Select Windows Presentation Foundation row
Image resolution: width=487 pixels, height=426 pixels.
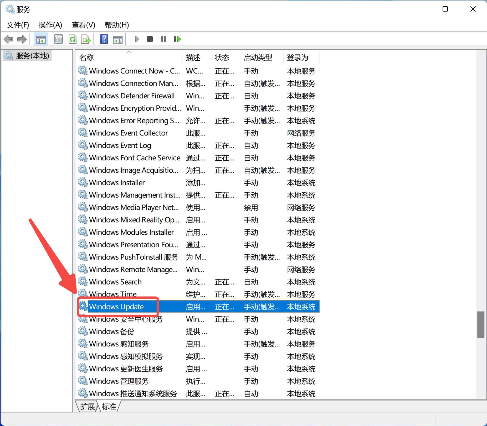[x=199, y=245]
